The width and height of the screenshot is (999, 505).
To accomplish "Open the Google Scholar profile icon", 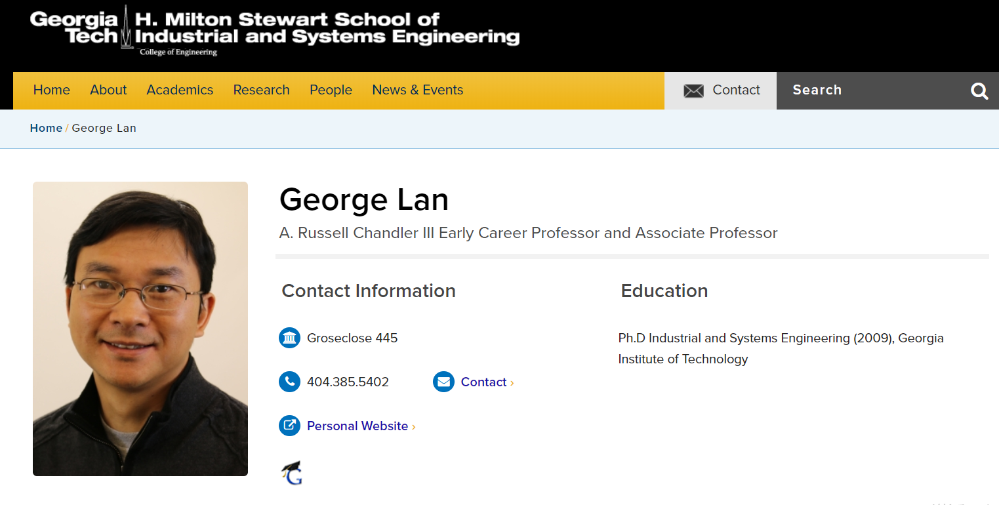I will 292,473.
